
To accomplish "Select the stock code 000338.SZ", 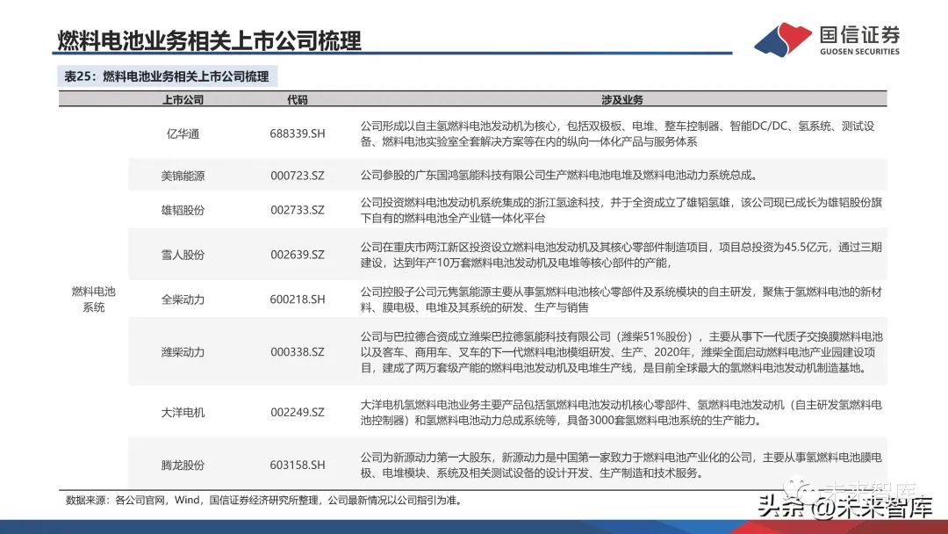I will point(298,352).
